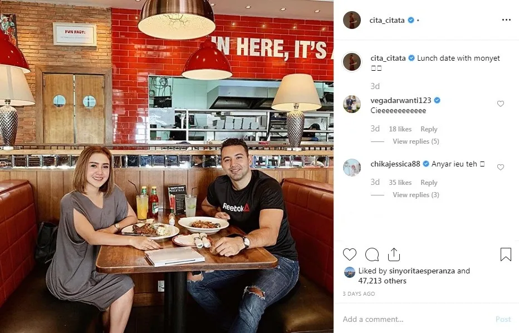This screenshot has width=519, height=333.
Task: Open chikajessica88's avatar
Action: [352, 168]
